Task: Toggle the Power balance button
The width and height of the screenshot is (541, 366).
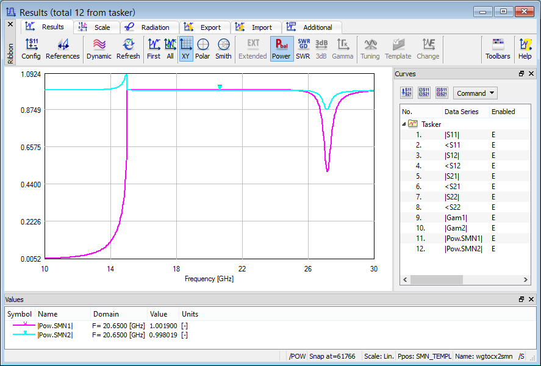Action: [x=281, y=49]
